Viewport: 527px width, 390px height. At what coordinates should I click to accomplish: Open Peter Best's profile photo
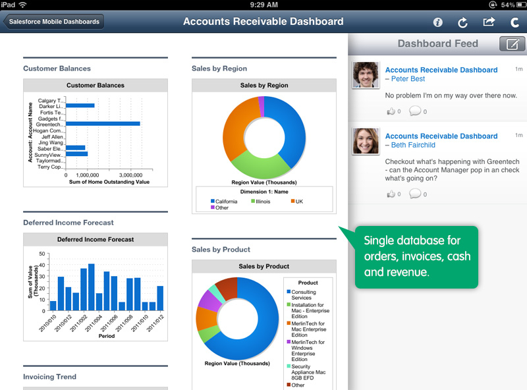tap(366, 75)
